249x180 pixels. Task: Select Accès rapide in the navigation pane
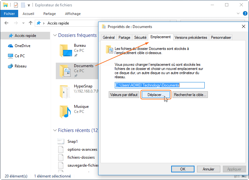[x=25, y=36]
